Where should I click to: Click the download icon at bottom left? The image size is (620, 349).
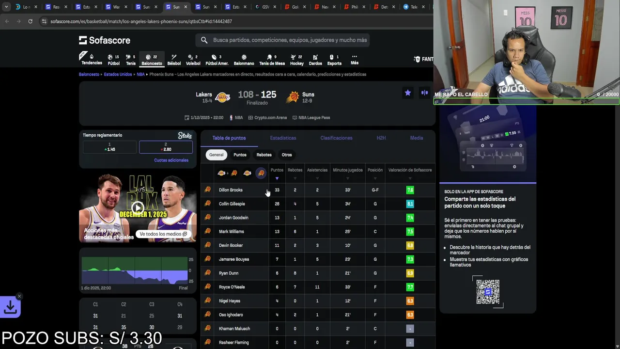pos(10,307)
